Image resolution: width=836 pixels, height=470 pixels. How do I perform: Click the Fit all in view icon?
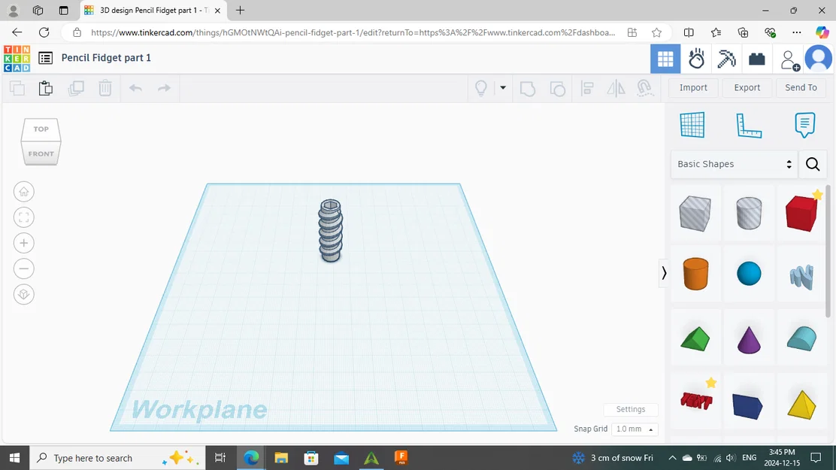click(23, 217)
